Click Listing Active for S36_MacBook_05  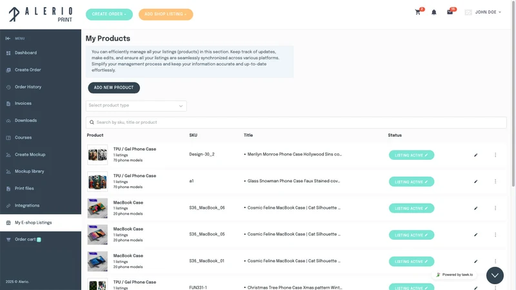click(x=412, y=235)
